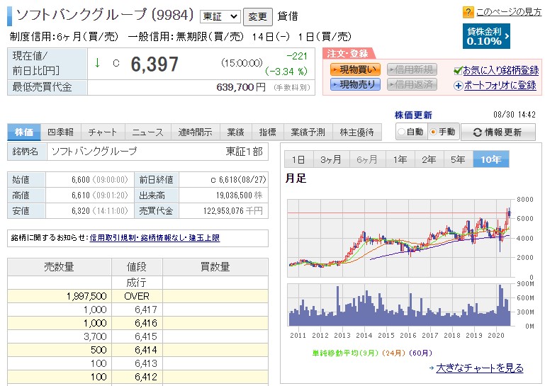Click the green checkmark beside お気に入り銘柄登録
This screenshot has height=386, width=545.
458,71
